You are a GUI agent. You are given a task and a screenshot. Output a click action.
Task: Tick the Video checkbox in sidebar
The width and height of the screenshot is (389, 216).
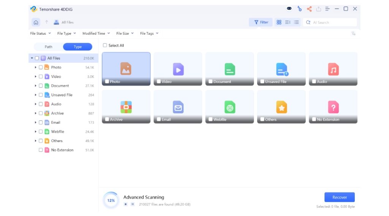tap(41, 76)
